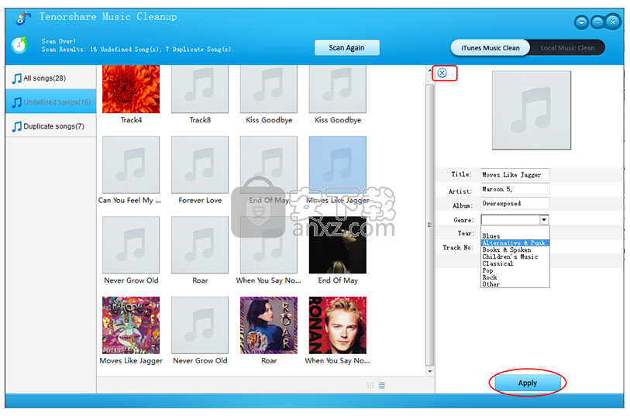630x416 pixels.
Task: Select Forever Love song thumbnail
Action: [200, 165]
